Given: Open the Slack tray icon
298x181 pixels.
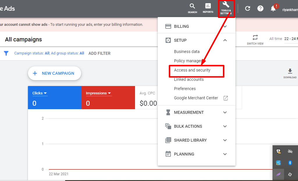Looking at the screenshot, I should (290, 174).
